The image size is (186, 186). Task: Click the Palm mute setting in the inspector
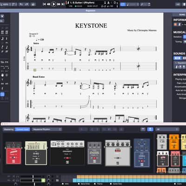181,83
